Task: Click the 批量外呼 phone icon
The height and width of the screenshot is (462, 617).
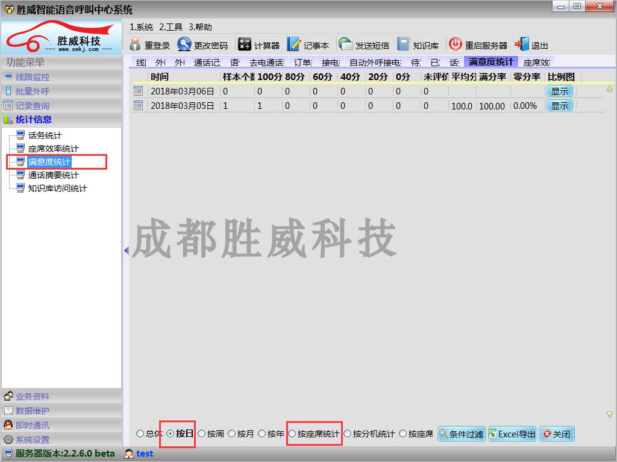Action: point(8,91)
